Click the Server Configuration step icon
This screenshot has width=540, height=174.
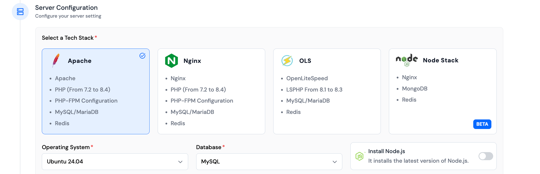pos(20,12)
